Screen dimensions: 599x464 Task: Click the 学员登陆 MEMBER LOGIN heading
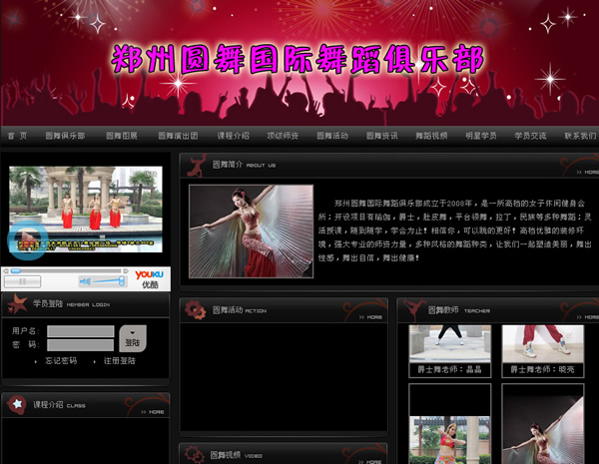[71, 304]
